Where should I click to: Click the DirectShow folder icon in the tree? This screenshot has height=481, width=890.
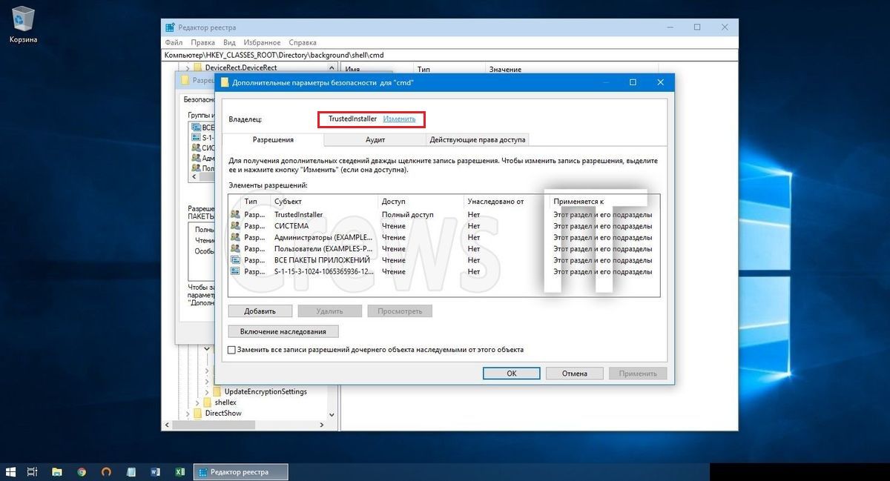pyautogui.click(x=198, y=413)
